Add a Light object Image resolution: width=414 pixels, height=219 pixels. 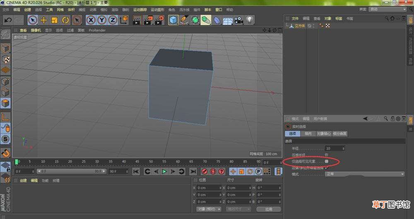coord(250,20)
